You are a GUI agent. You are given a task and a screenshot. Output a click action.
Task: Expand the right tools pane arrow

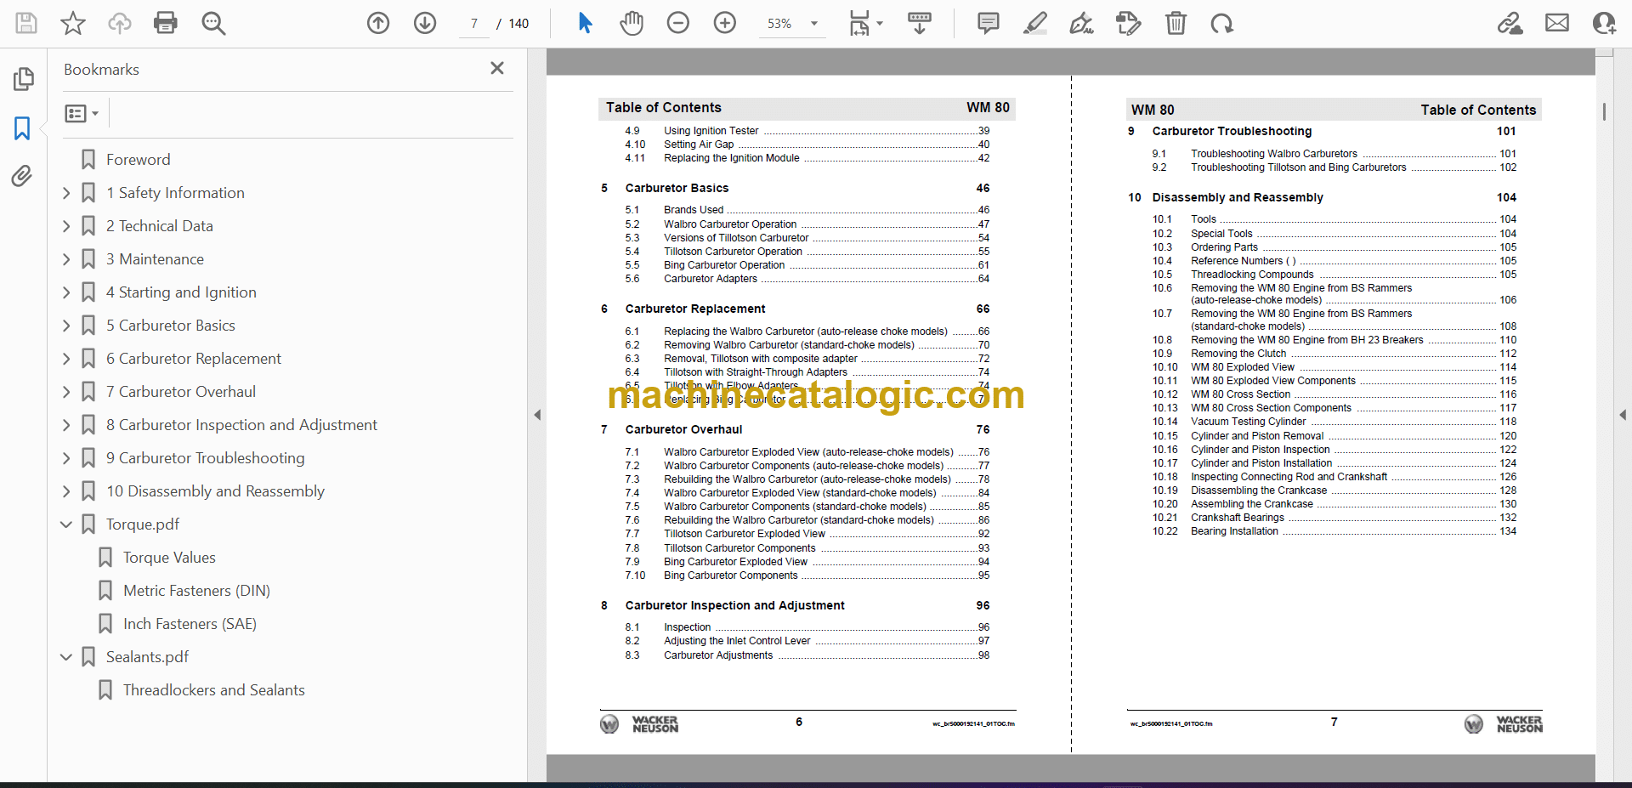pyautogui.click(x=1623, y=415)
